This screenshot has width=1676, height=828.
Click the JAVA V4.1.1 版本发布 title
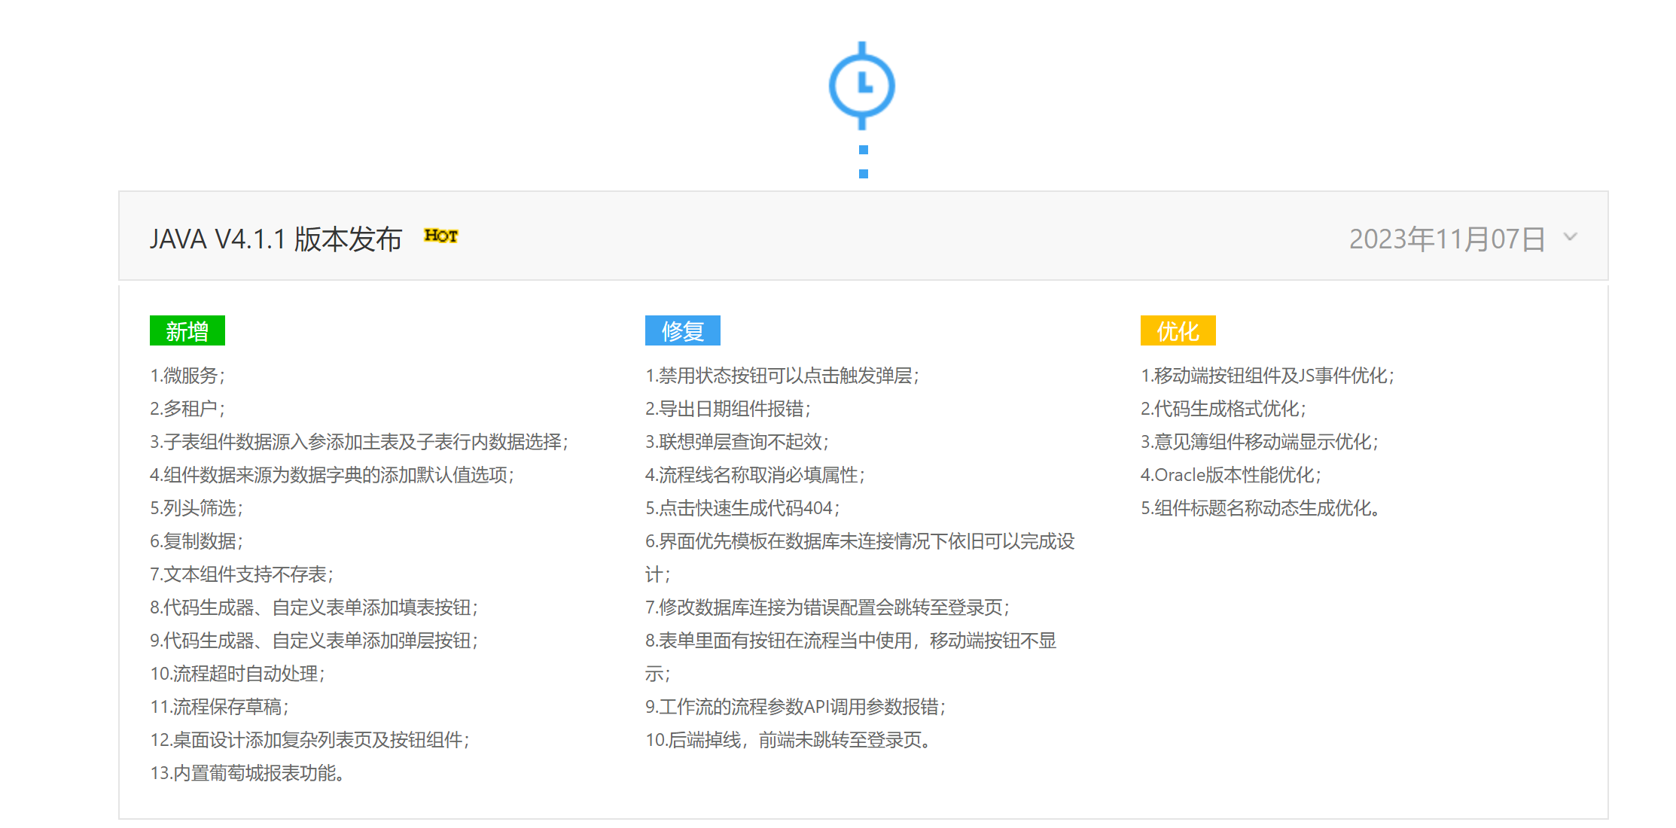pyautogui.click(x=276, y=239)
